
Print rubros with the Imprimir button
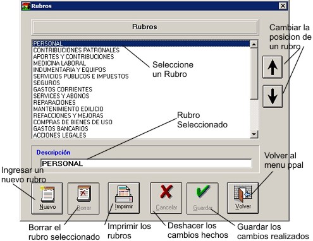124,198
